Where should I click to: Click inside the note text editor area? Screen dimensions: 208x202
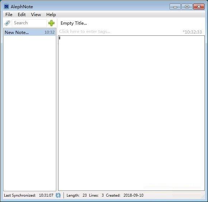point(131,113)
